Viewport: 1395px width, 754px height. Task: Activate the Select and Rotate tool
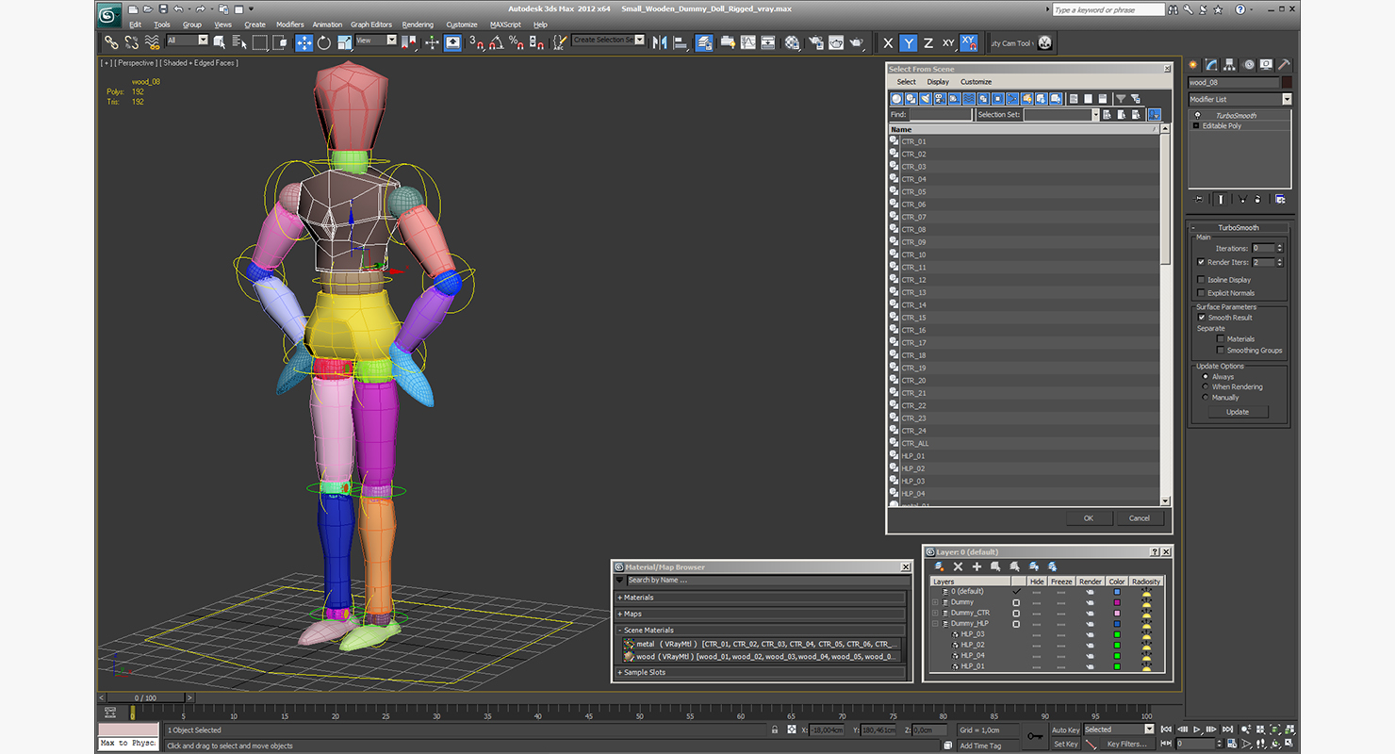[x=324, y=42]
